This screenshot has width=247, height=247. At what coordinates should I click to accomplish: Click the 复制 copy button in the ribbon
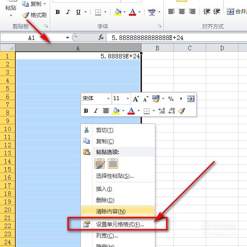click(32, 4)
